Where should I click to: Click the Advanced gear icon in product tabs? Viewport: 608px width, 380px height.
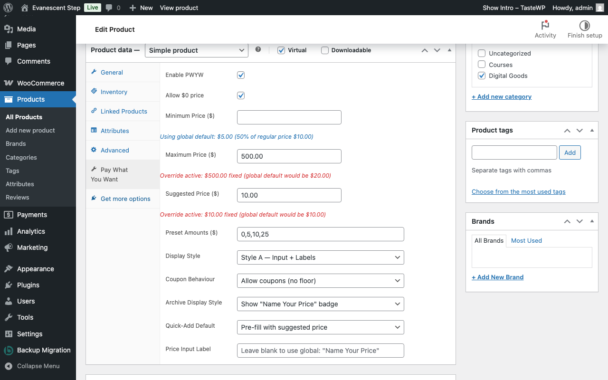click(94, 150)
